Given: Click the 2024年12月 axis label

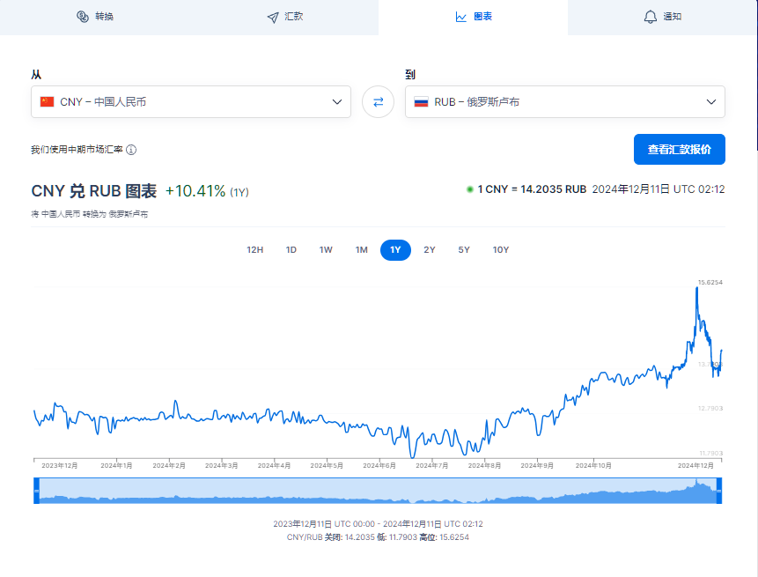Looking at the screenshot, I should point(695,465).
